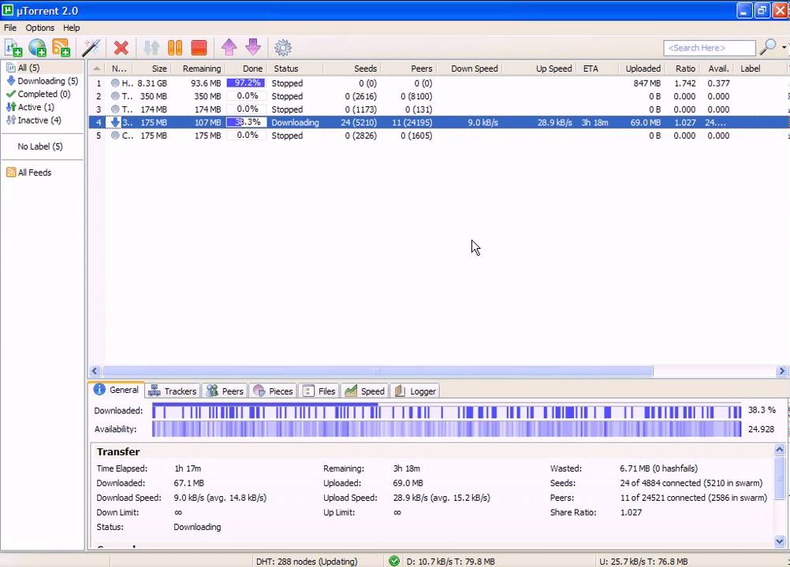790x567 pixels.
Task: Click the Downloaded pieces progress bar
Action: (445, 411)
